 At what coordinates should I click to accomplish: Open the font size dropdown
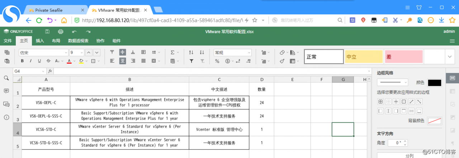click(82, 53)
